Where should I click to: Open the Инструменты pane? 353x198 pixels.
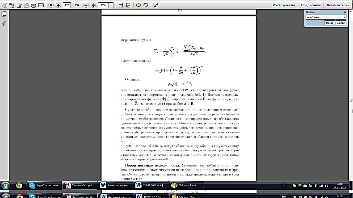[284, 5]
